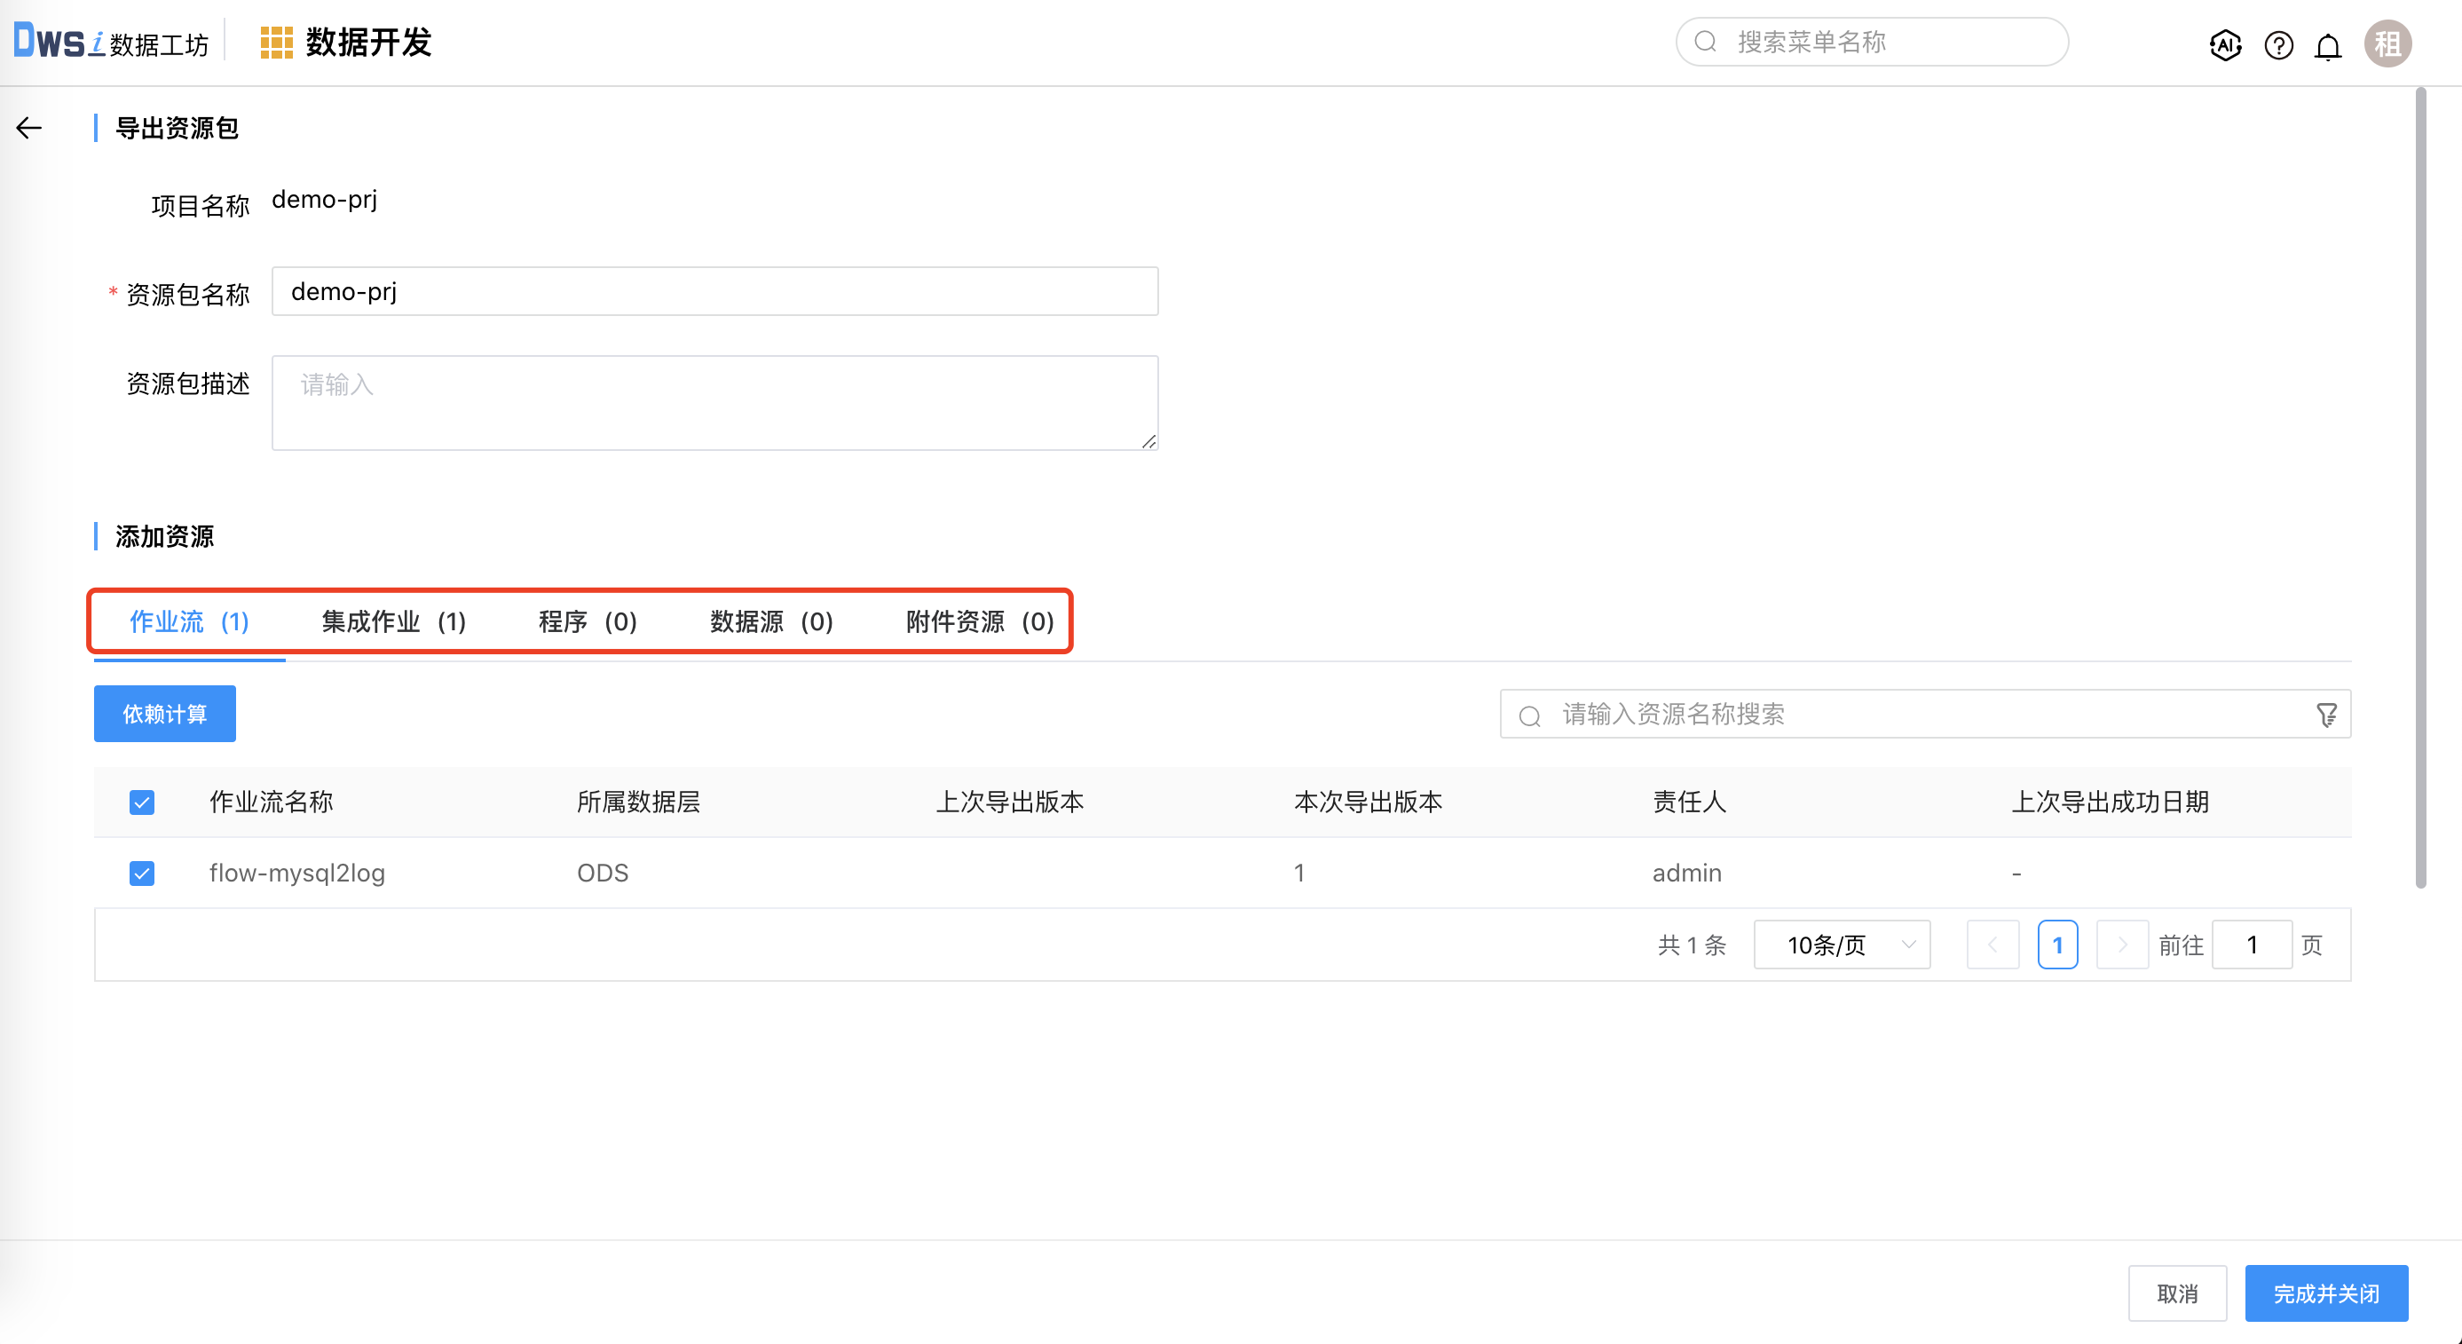The width and height of the screenshot is (2462, 1344).
Task: Click the 依赖计算 button
Action: point(164,714)
